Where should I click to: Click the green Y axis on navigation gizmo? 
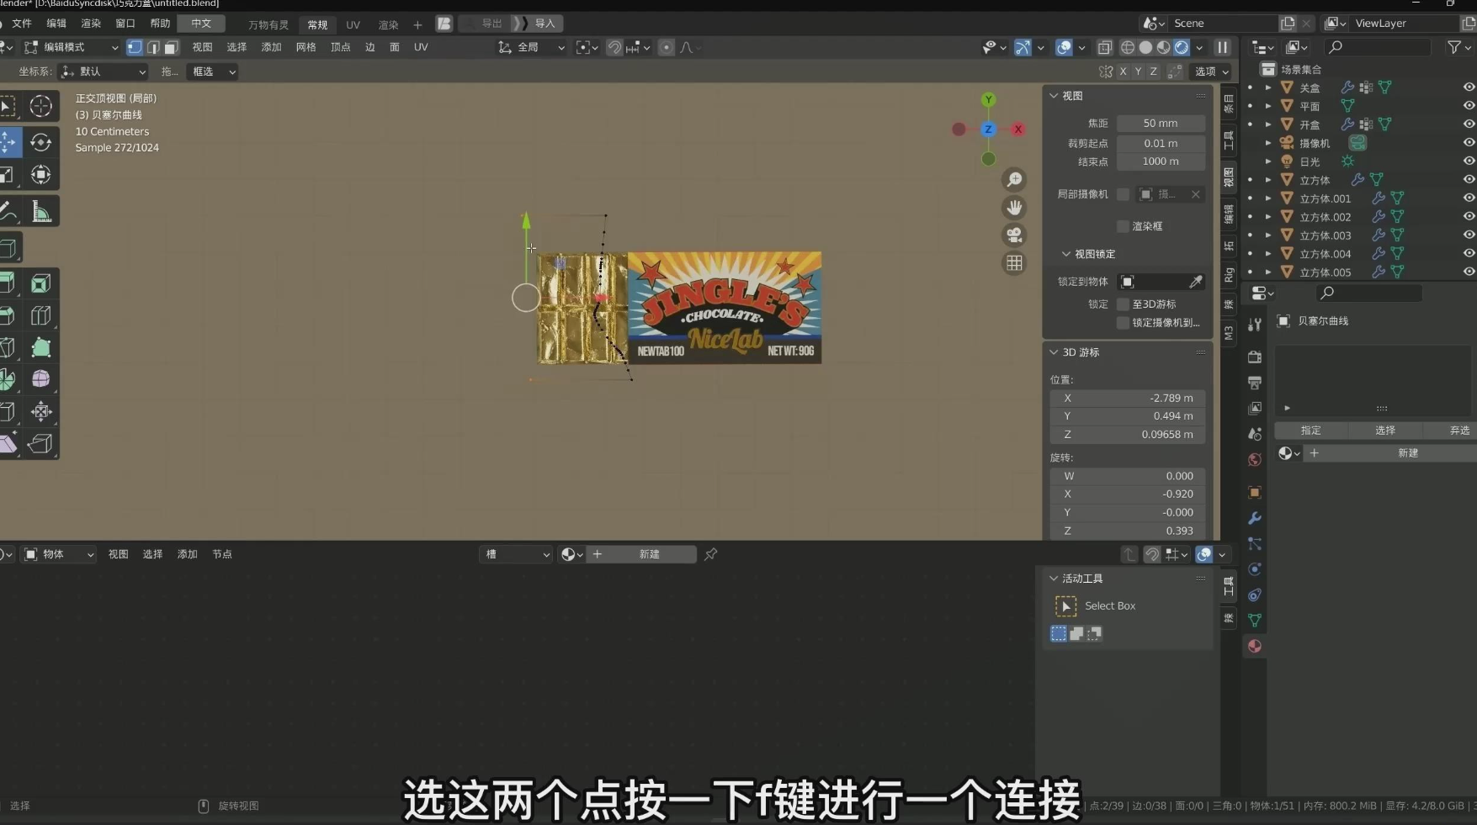click(x=989, y=100)
